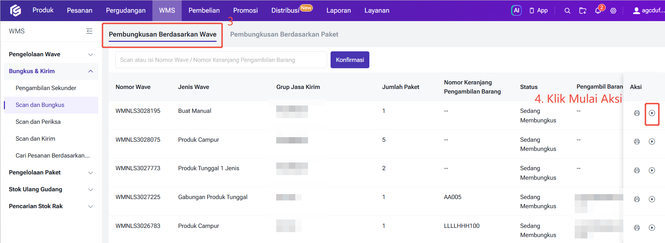665x243 pixels.
Task: Open the Pesanan menu
Action: [x=80, y=11]
